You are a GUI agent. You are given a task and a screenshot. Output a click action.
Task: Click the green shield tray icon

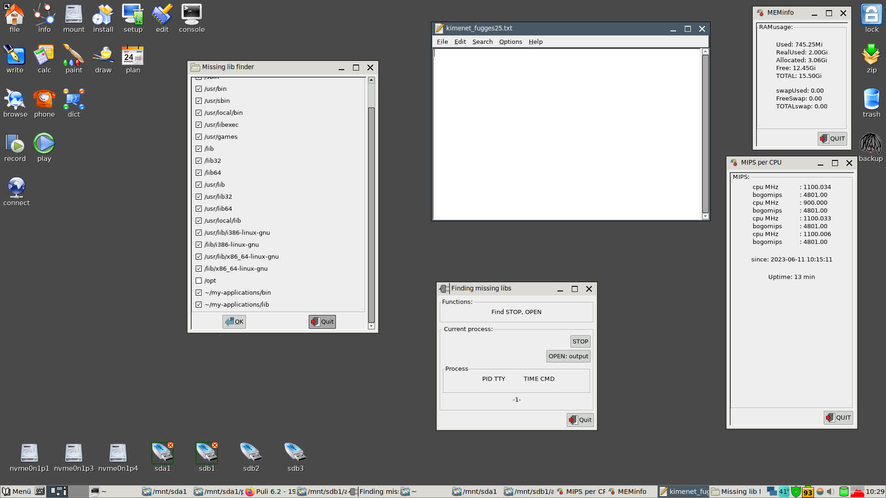click(x=796, y=492)
